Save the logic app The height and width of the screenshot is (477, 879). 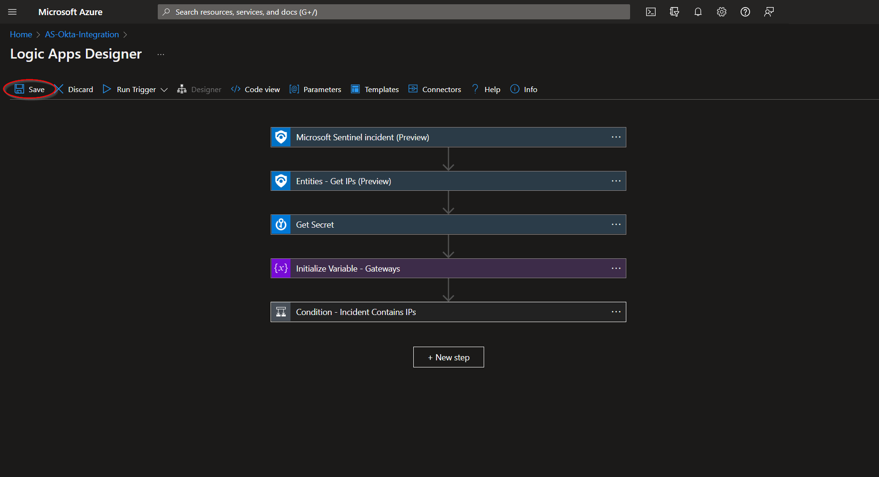click(30, 89)
